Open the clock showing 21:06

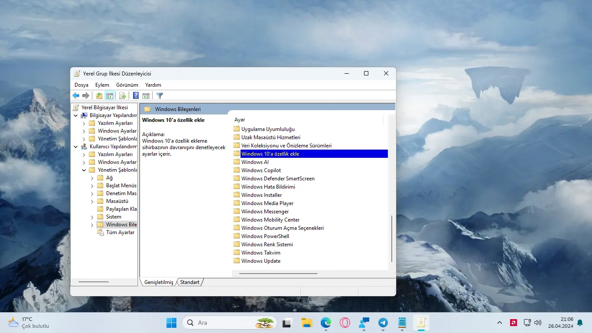[x=561, y=323]
